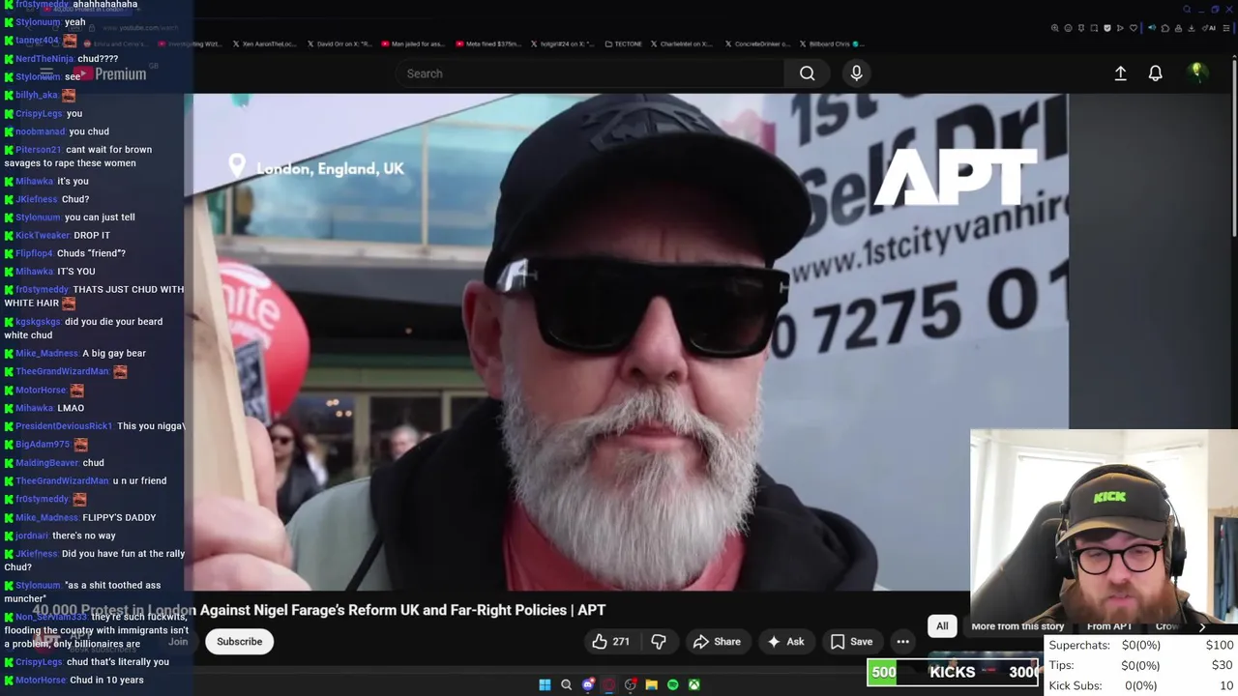Screen dimensions: 1238x696
Task: Click chat username 'kgskgskgs'
Action: [38, 322]
